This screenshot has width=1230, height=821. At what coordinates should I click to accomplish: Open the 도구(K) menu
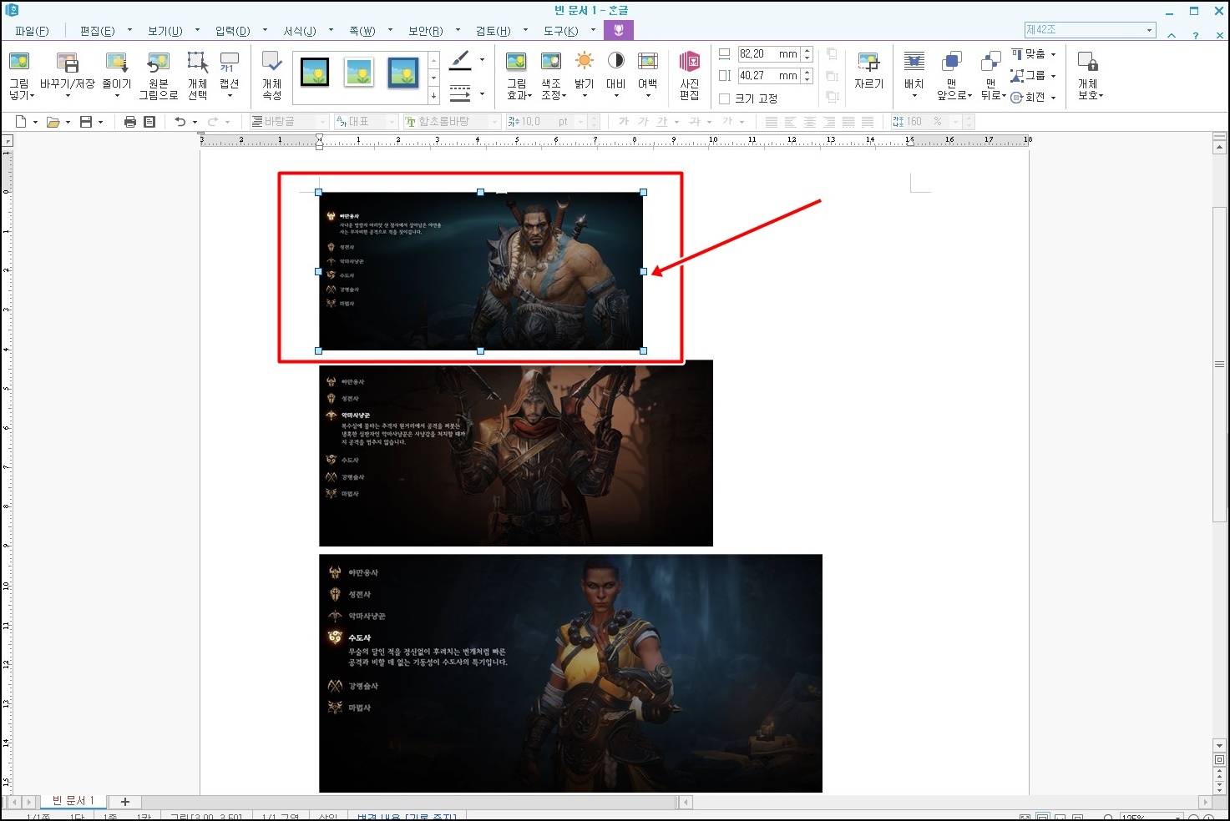coord(560,31)
